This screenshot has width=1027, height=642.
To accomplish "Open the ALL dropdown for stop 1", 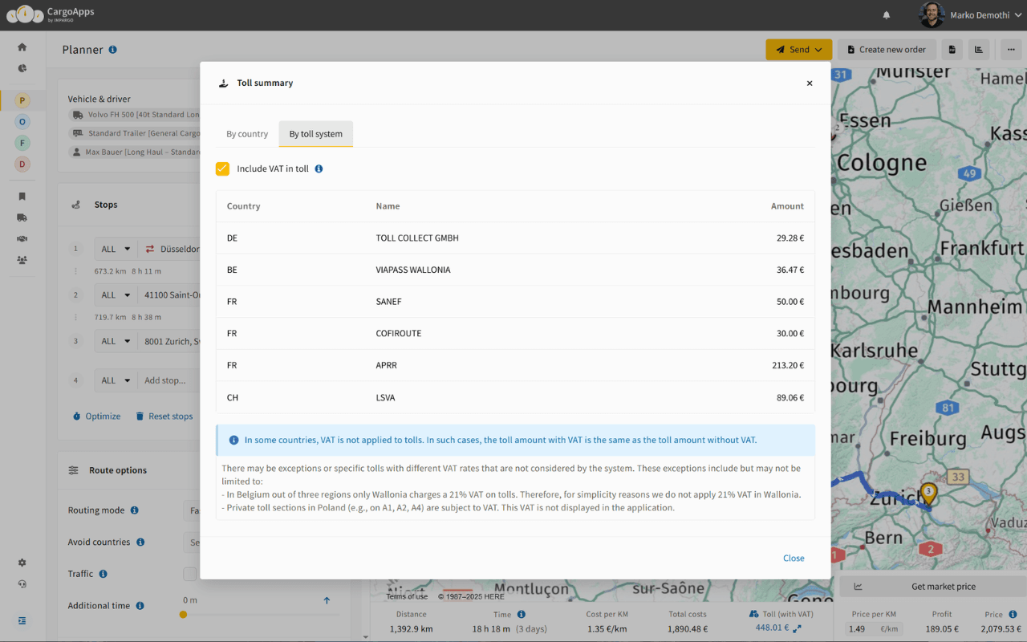I will tap(115, 249).
